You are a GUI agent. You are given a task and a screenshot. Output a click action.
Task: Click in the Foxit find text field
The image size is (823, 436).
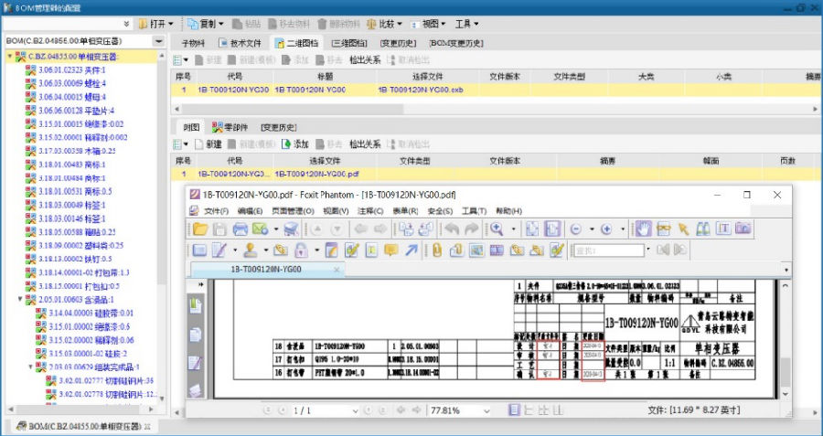click(608, 250)
